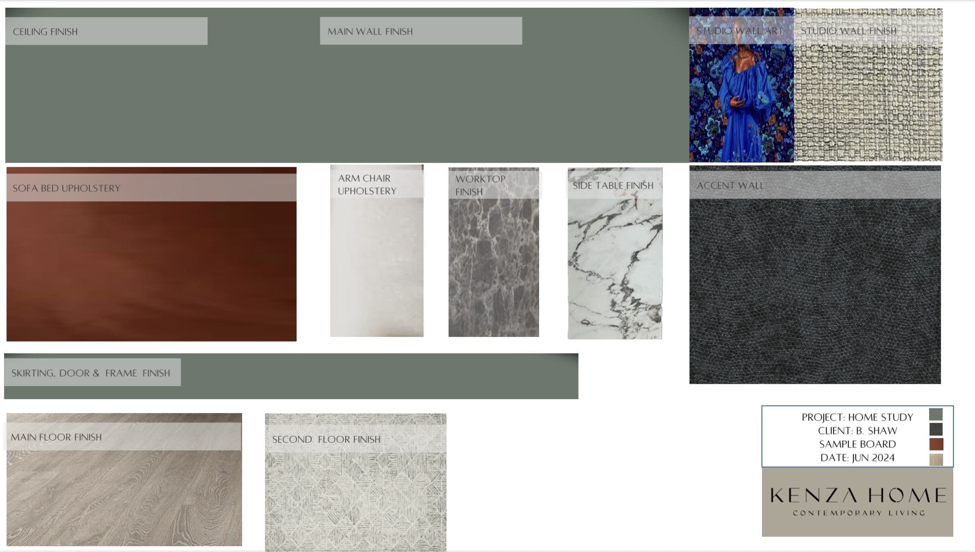Click the rust brown swatch in legend
Screen dimensions: 975x552
click(x=936, y=444)
